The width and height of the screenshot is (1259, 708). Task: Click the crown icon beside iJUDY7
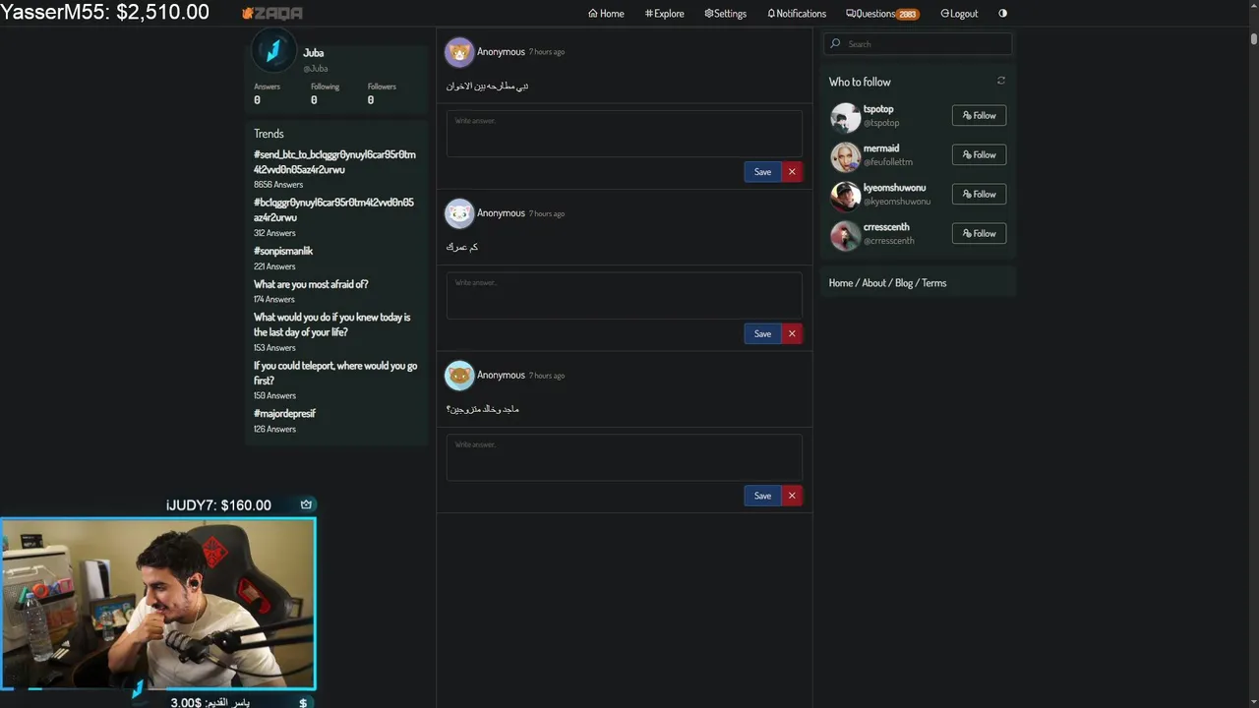point(306,504)
